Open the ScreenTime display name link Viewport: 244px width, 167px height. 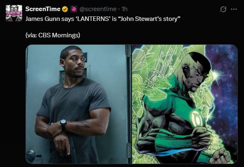pyautogui.click(x=43, y=9)
